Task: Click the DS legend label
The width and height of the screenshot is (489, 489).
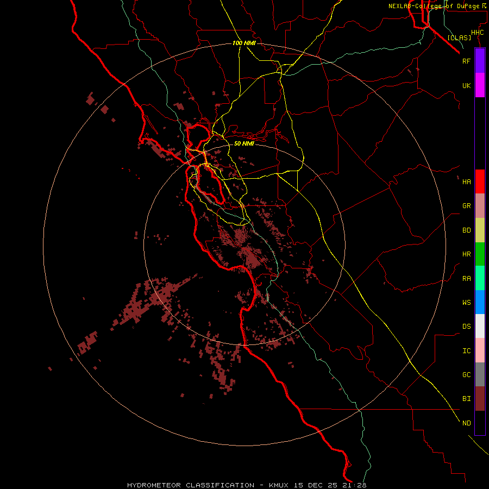Action: coord(466,327)
